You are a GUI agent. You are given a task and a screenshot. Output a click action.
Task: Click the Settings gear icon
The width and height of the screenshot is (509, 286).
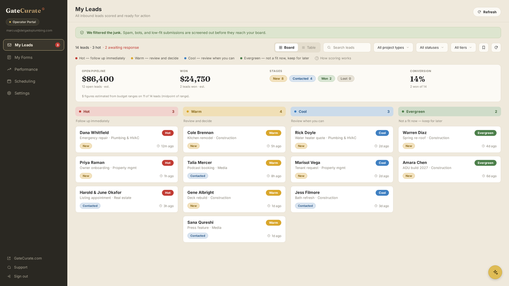(x=9, y=93)
